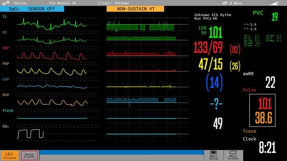Click the HR alarm limit 120
This screenshot has width=287, height=161.
click(x=202, y=28)
